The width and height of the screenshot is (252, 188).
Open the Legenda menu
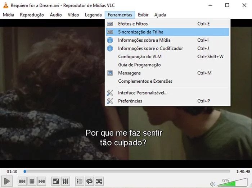(x=93, y=15)
